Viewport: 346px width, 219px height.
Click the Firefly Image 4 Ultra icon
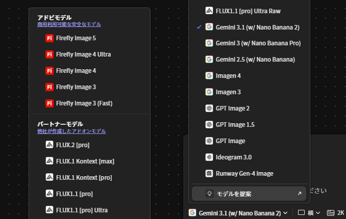[x=50, y=54]
